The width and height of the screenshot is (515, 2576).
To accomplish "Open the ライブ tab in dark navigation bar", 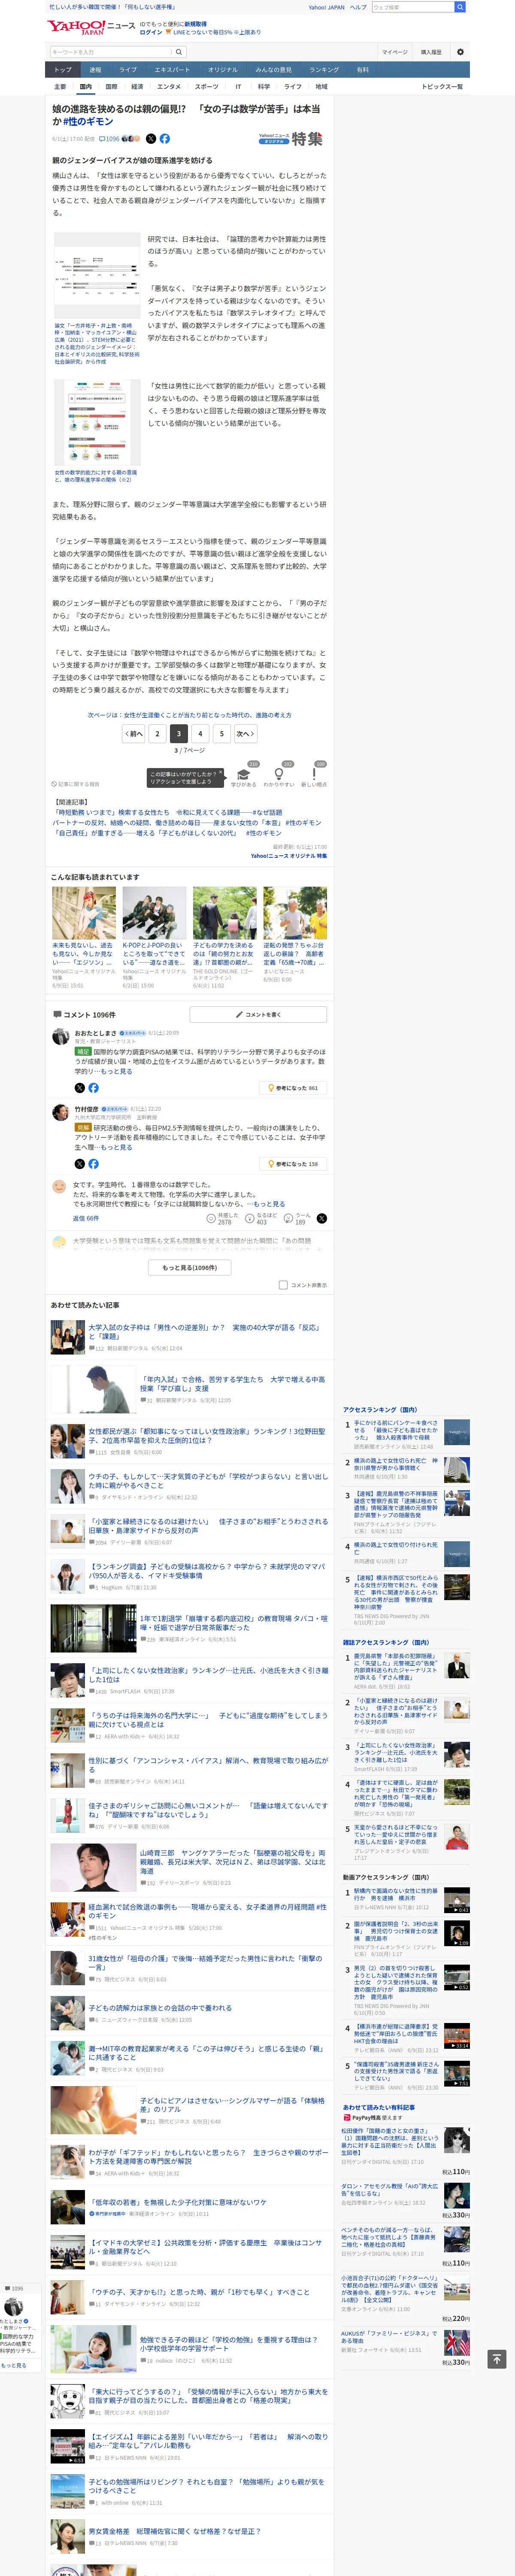I will (x=128, y=70).
